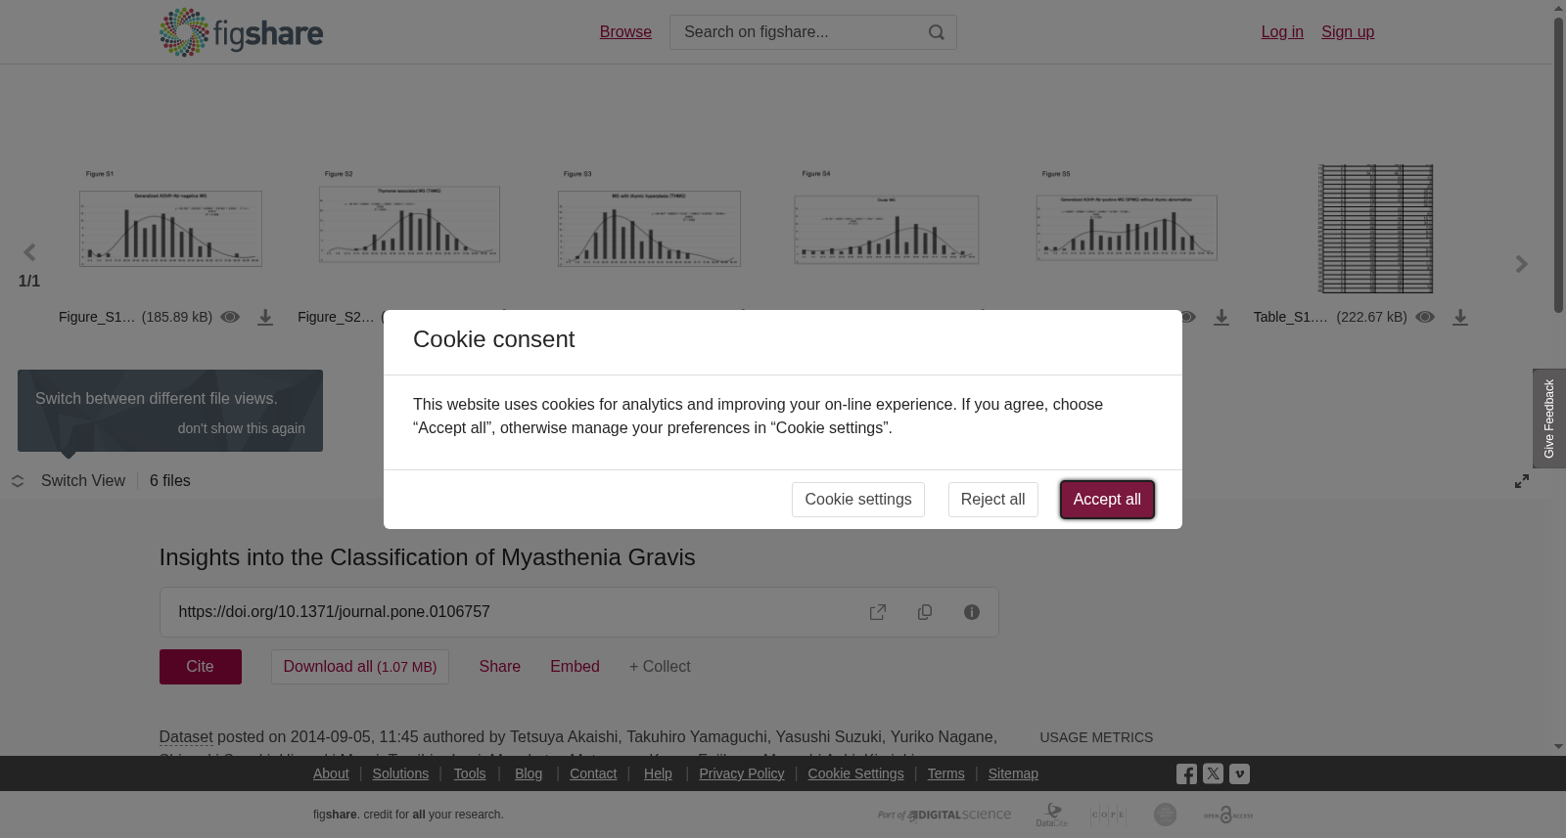The width and height of the screenshot is (1566, 838).
Task: Click the Browse link
Action: 625,32
